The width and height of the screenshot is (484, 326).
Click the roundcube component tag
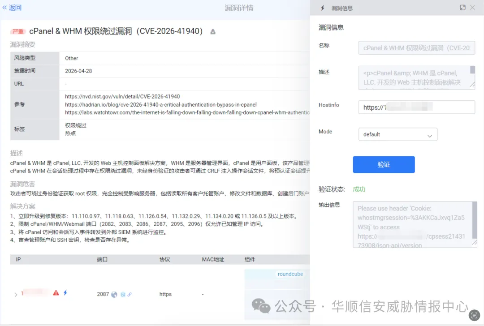[x=290, y=274]
